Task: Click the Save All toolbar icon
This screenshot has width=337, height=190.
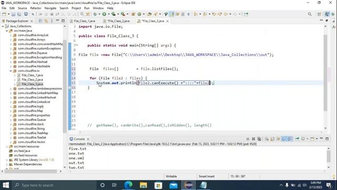Action: point(19,14)
